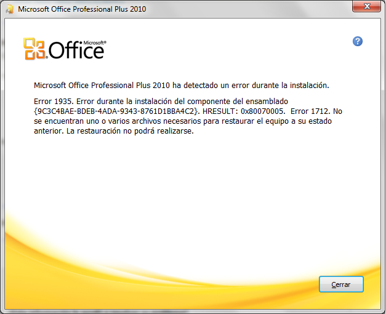The width and height of the screenshot is (386, 314).
Task: Open help via the blue question mark icon
Action: [358, 41]
